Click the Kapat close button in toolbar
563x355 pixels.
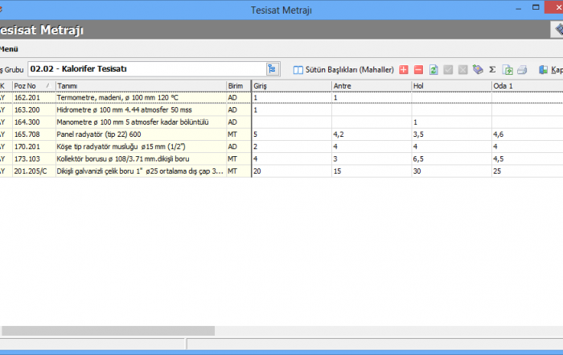[549, 70]
